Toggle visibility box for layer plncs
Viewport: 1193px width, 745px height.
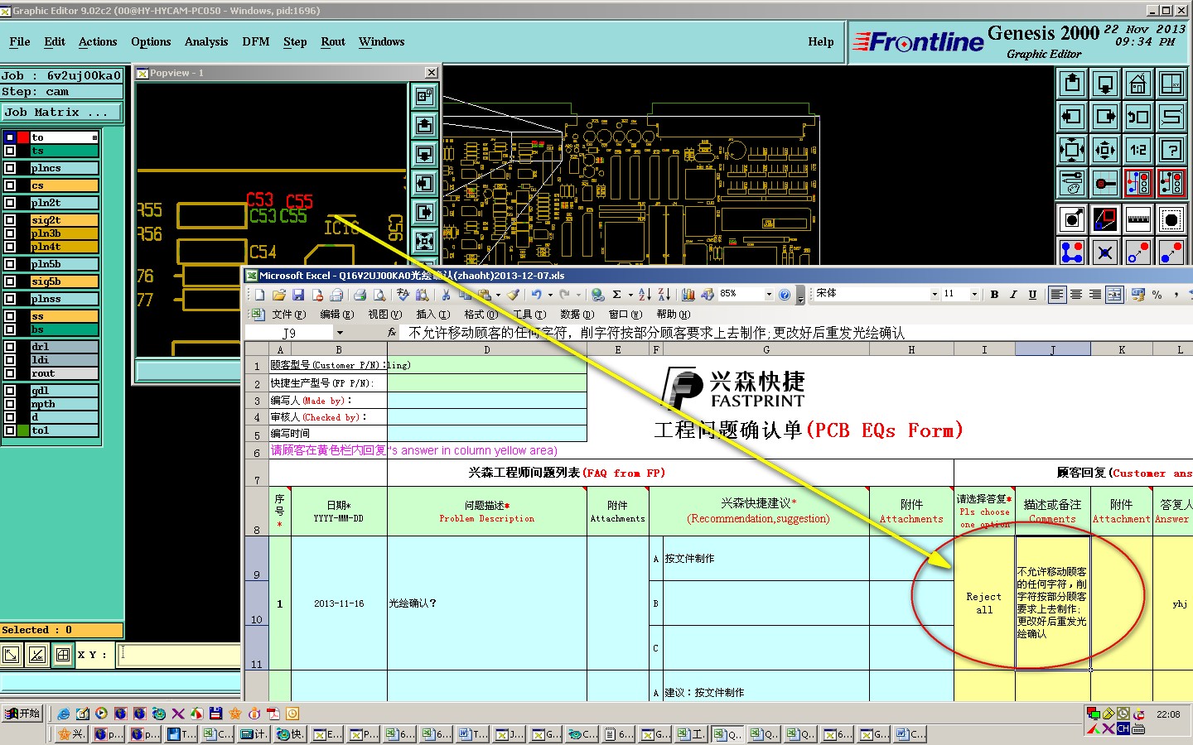pos(10,168)
